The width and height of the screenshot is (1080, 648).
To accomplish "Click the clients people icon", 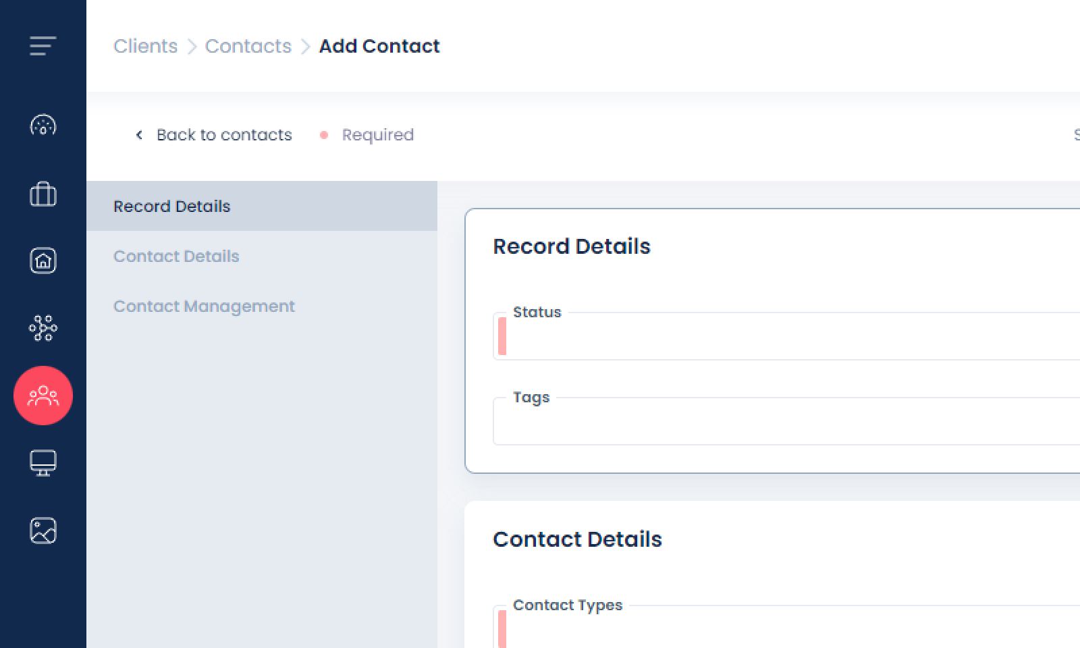I will pos(43,396).
